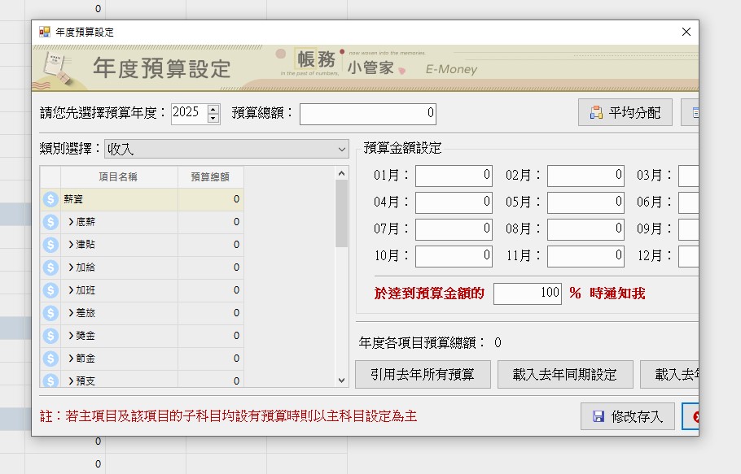The image size is (741, 474).
Task: Click the 04月 budget amount field
Action: 454,202
